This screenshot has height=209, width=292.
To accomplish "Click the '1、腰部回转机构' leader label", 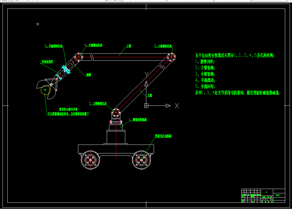I will (x=138, y=120).
